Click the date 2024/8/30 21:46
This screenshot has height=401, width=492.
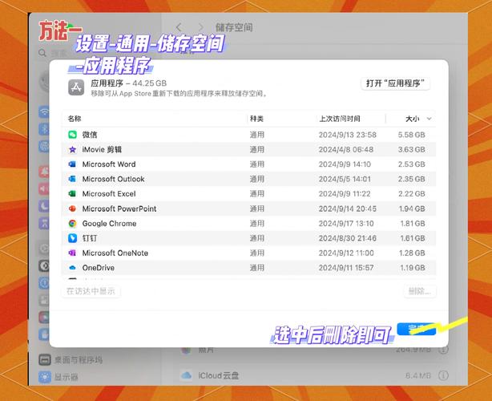click(347, 238)
